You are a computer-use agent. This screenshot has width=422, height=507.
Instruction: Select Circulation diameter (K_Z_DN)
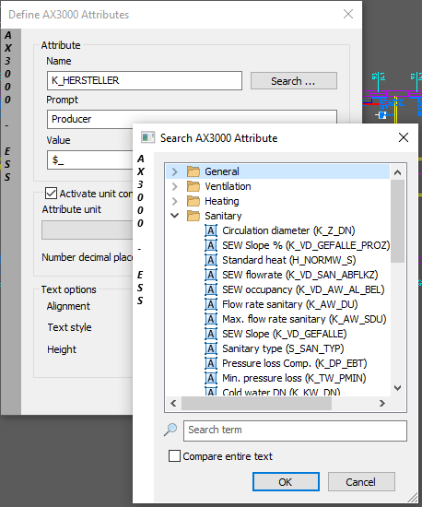click(288, 230)
